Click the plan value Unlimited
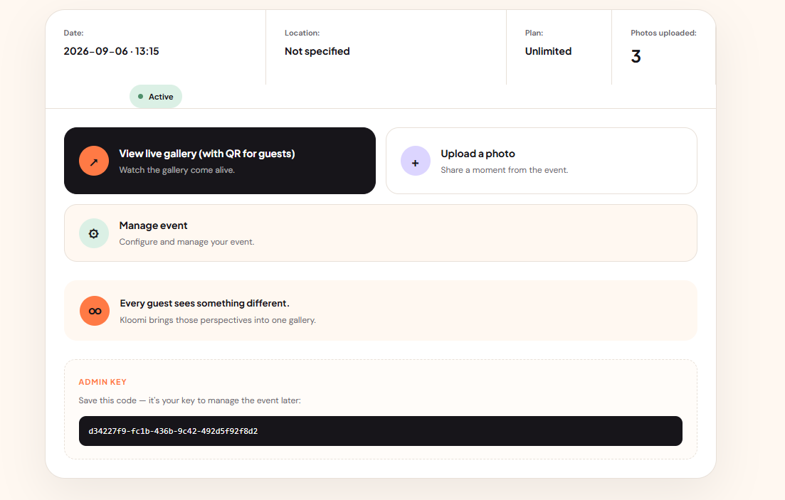785x500 pixels. tap(548, 51)
